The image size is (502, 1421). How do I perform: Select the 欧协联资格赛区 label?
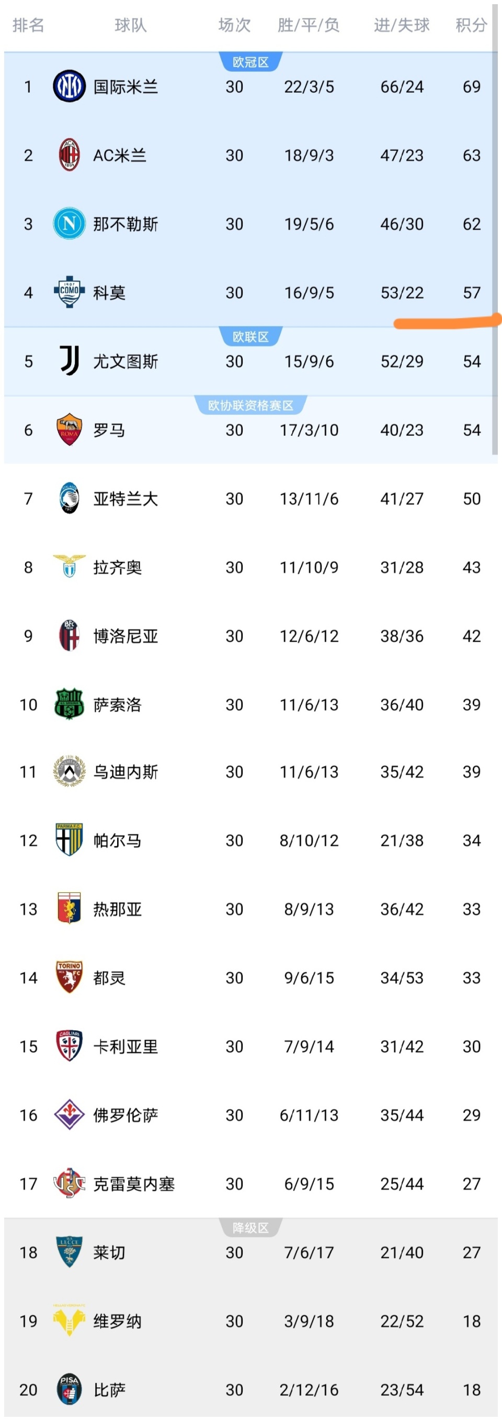250,405
